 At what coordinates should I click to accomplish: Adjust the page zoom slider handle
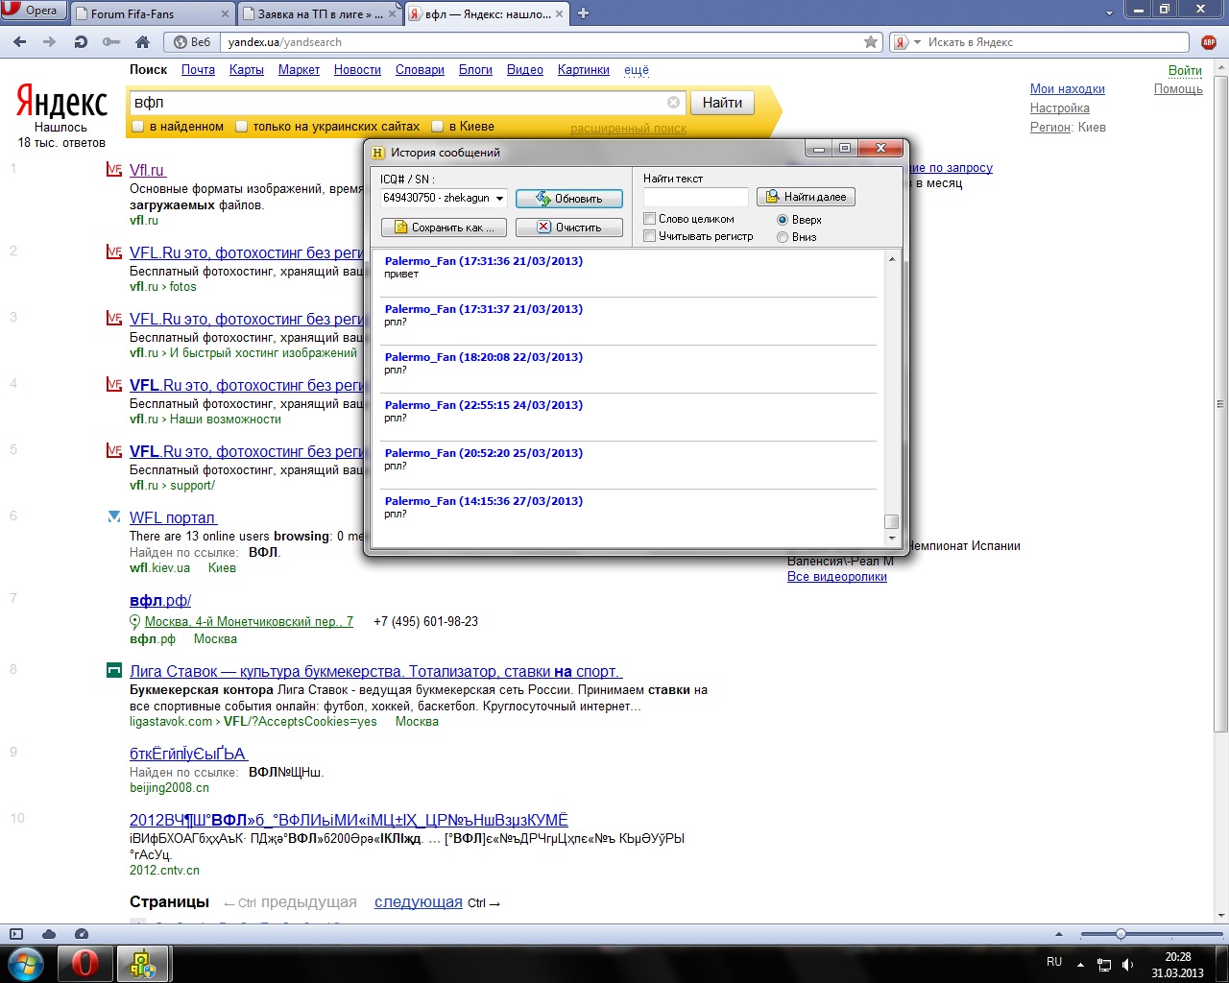[x=1121, y=934]
